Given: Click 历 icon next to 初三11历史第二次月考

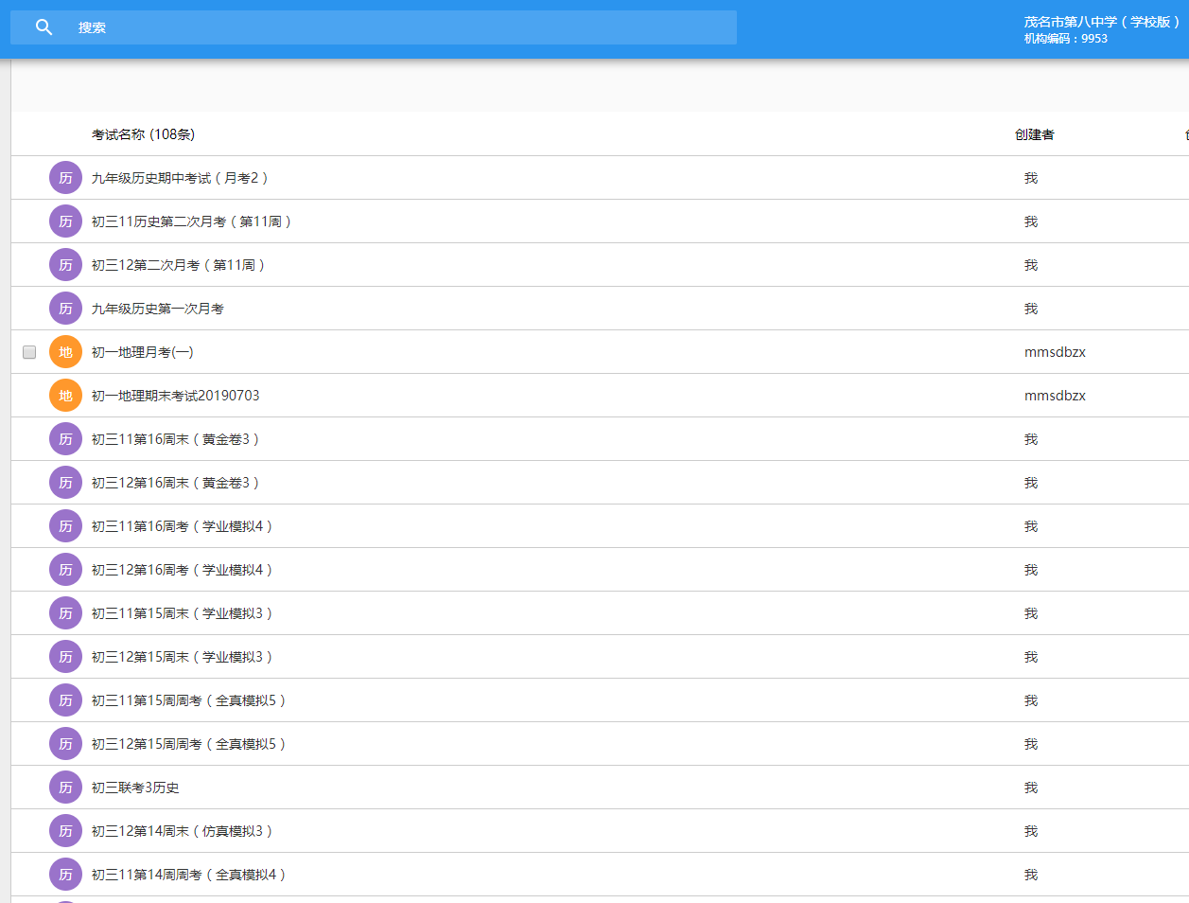Looking at the screenshot, I should (65, 221).
